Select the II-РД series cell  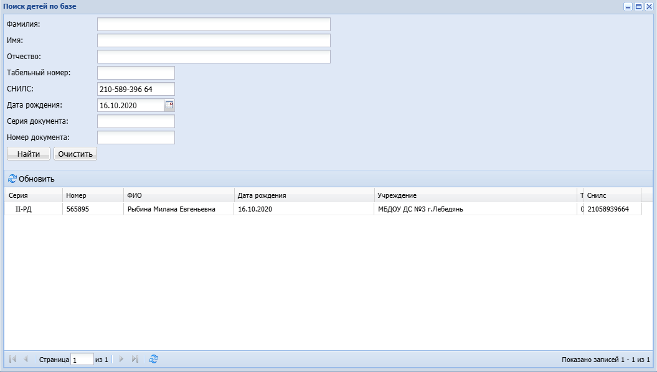(x=34, y=209)
